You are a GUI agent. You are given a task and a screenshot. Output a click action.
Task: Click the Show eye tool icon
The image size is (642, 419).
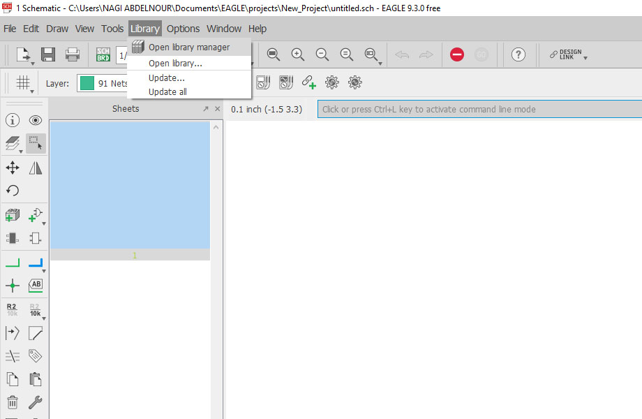(x=36, y=120)
